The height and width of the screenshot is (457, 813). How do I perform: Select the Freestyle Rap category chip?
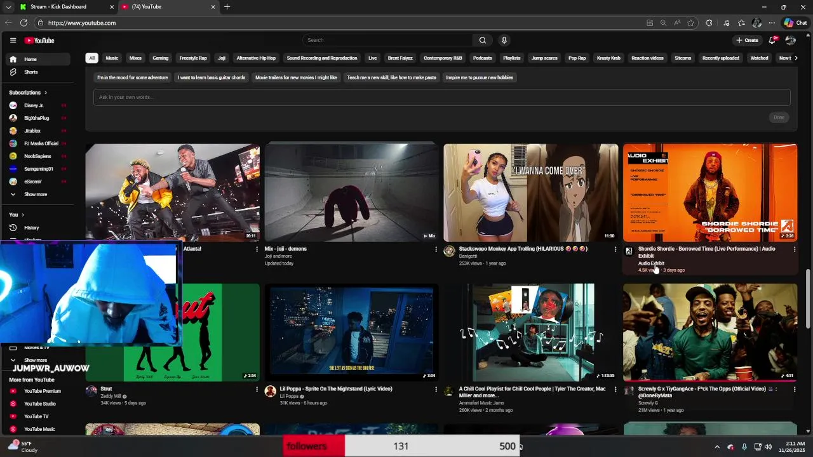(193, 58)
